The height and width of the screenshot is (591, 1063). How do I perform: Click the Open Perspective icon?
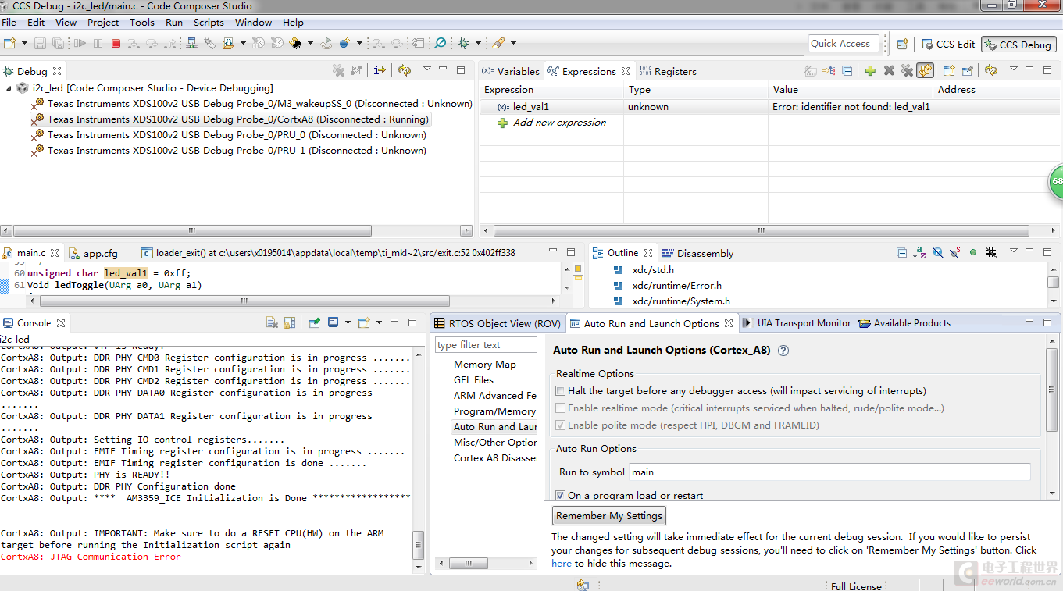[902, 45]
